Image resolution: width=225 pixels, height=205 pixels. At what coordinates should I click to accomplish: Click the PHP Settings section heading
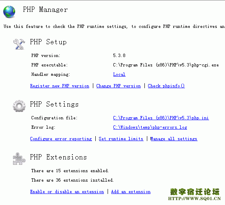point(54,104)
